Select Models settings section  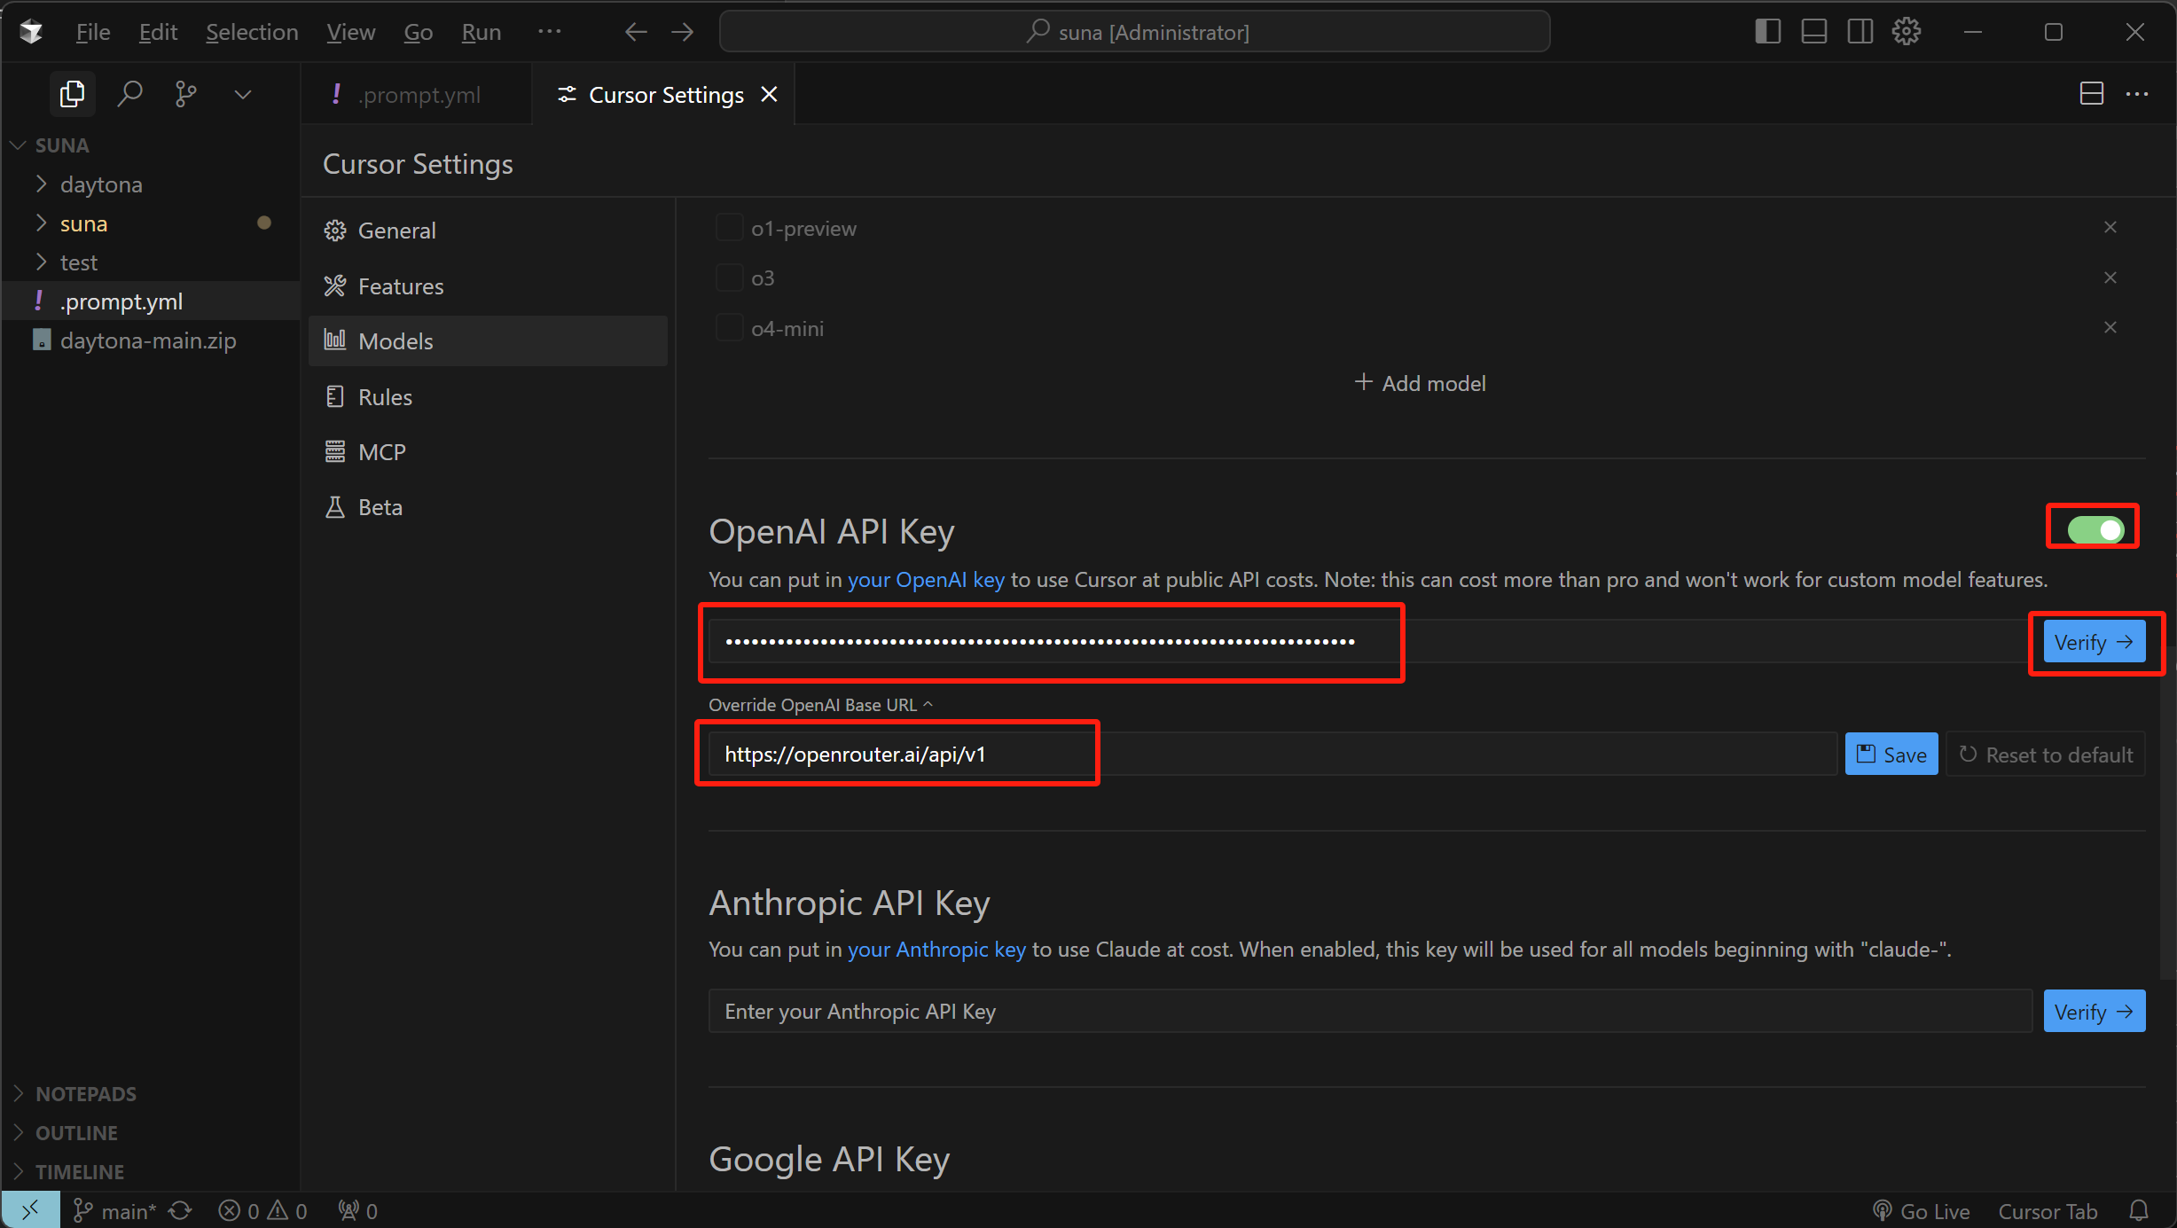tap(488, 341)
